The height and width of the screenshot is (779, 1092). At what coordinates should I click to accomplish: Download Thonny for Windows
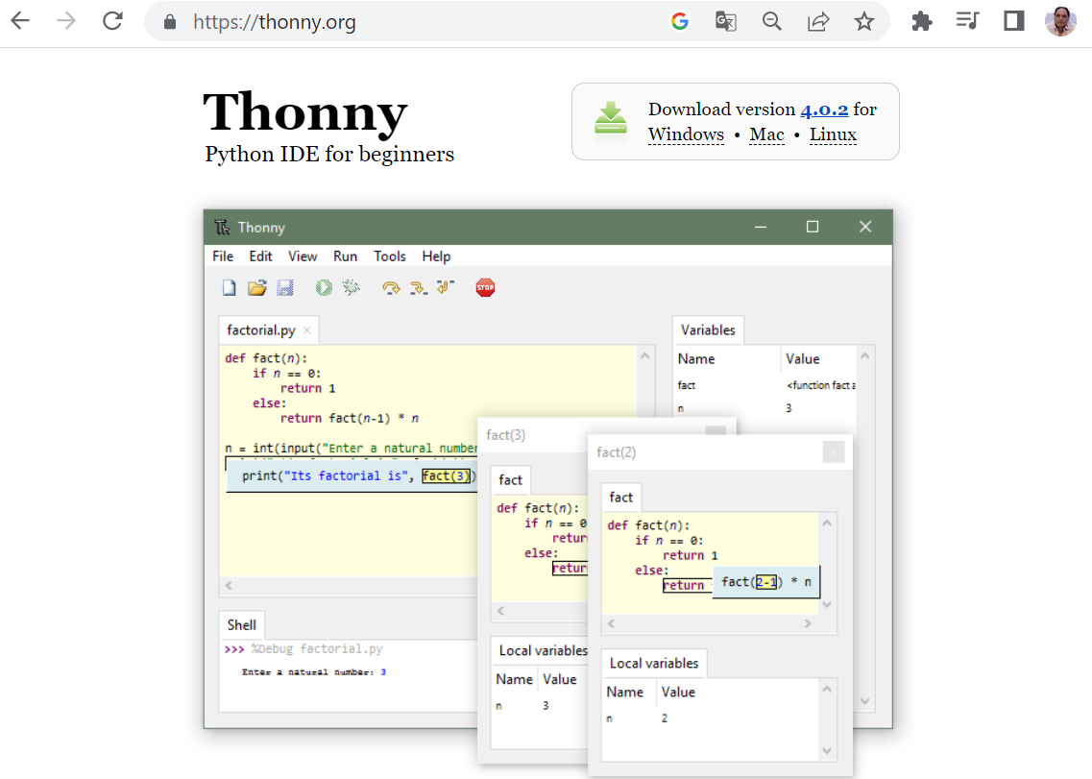coord(686,134)
